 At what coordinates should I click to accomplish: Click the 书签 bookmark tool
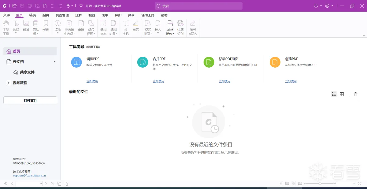click(x=46, y=26)
